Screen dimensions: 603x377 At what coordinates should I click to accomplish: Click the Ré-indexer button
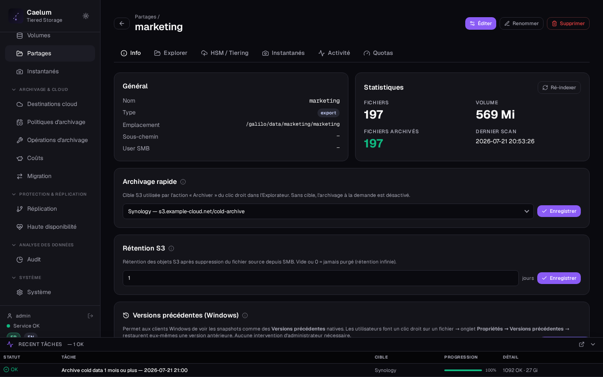[559, 88]
